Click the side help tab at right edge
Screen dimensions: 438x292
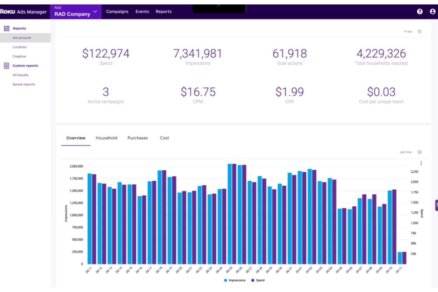(x=437, y=205)
